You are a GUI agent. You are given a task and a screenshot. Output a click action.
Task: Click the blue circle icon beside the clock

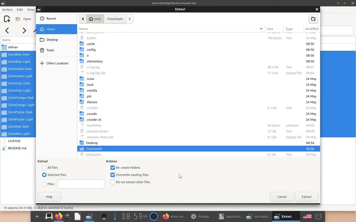tap(154, 216)
